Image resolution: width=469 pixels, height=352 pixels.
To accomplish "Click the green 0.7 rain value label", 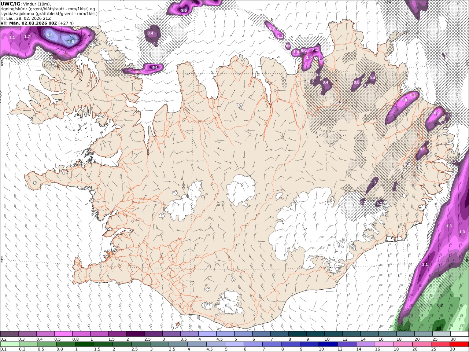I will (440, 305).
